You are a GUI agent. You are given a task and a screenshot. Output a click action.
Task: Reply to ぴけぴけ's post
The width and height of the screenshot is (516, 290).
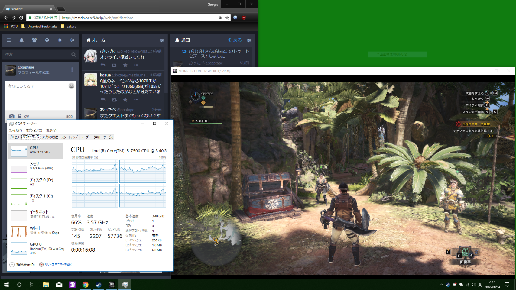(103, 65)
